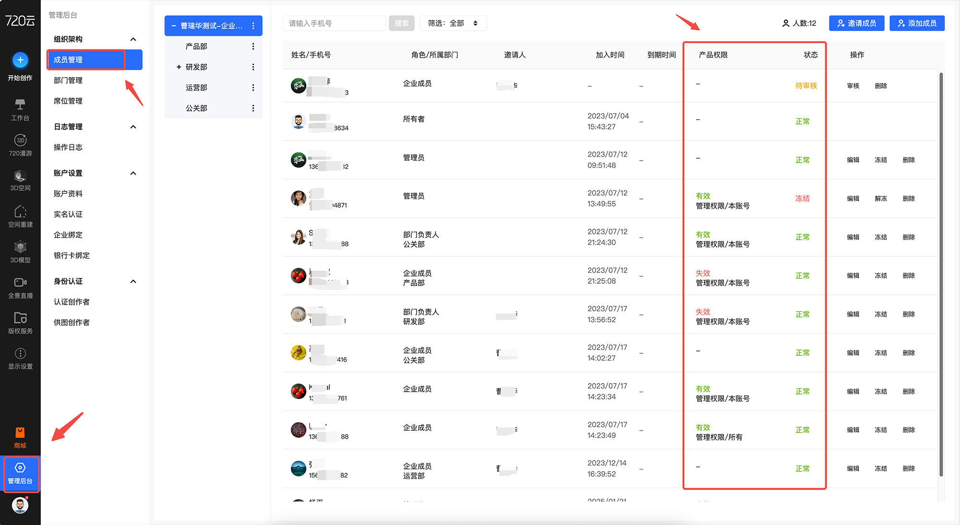Image resolution: width=960 pixels, height=525 pixels.
Task: Click the 请输入手机号 search field
Action: 334,23
